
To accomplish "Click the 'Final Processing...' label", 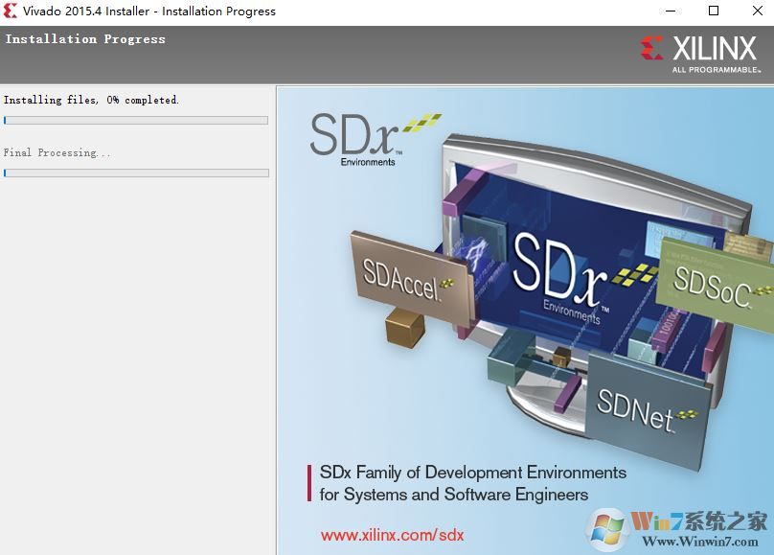I will (57, 153).
